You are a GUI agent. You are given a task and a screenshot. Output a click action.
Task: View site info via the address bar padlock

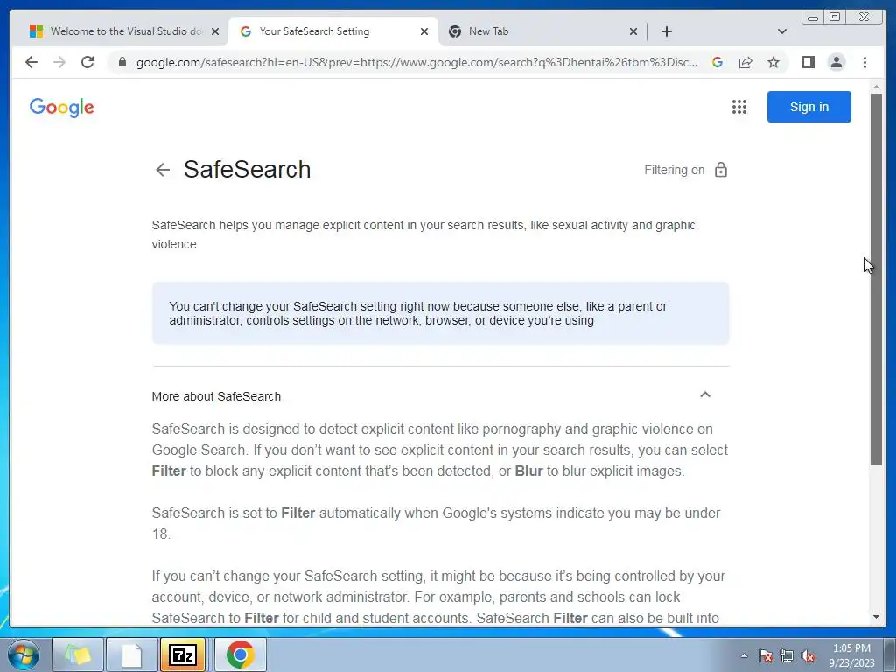click(122, 62)
